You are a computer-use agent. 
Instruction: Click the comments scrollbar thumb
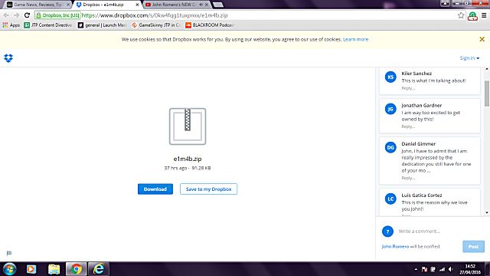[487, 94]
